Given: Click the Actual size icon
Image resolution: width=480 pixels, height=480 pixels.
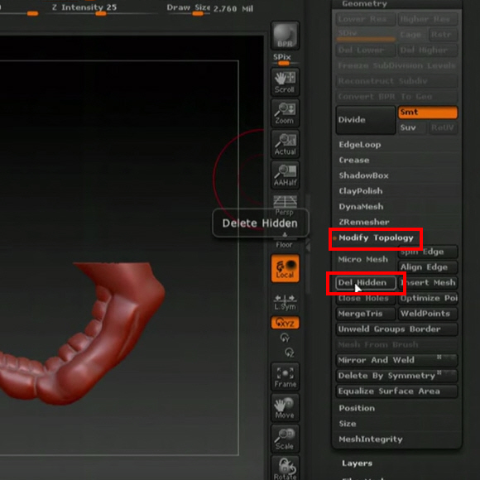Looking at the screenshot, I should (285, 144).
